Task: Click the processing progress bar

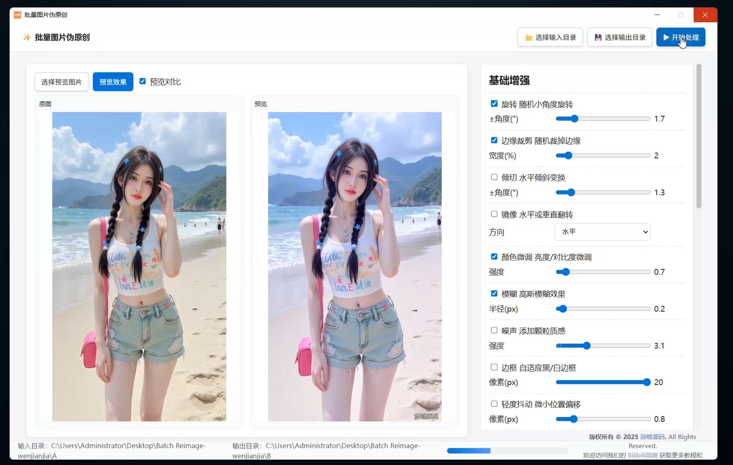Action: [x=507, y=450]
